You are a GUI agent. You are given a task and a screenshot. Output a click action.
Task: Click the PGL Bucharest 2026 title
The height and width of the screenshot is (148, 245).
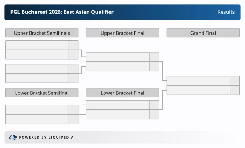(62, 12)
